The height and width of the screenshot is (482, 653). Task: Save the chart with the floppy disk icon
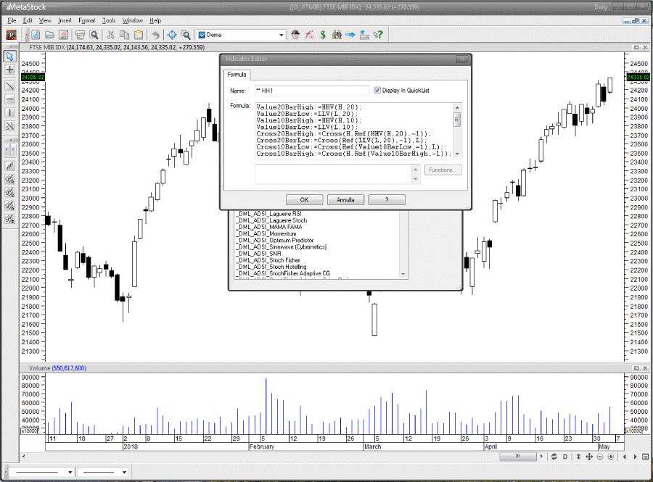click(x=63, y=35)
